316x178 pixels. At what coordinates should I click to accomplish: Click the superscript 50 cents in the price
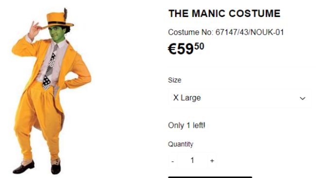[x=199, y=46]
